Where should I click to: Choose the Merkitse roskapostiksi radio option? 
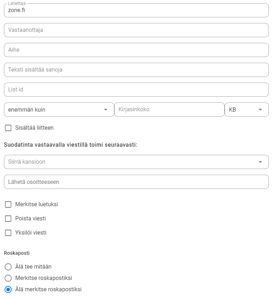click(x=8, y=278)
